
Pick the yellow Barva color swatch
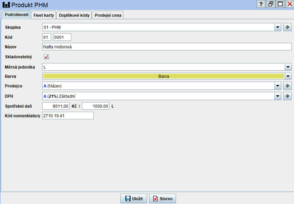(x=163, y=76)
